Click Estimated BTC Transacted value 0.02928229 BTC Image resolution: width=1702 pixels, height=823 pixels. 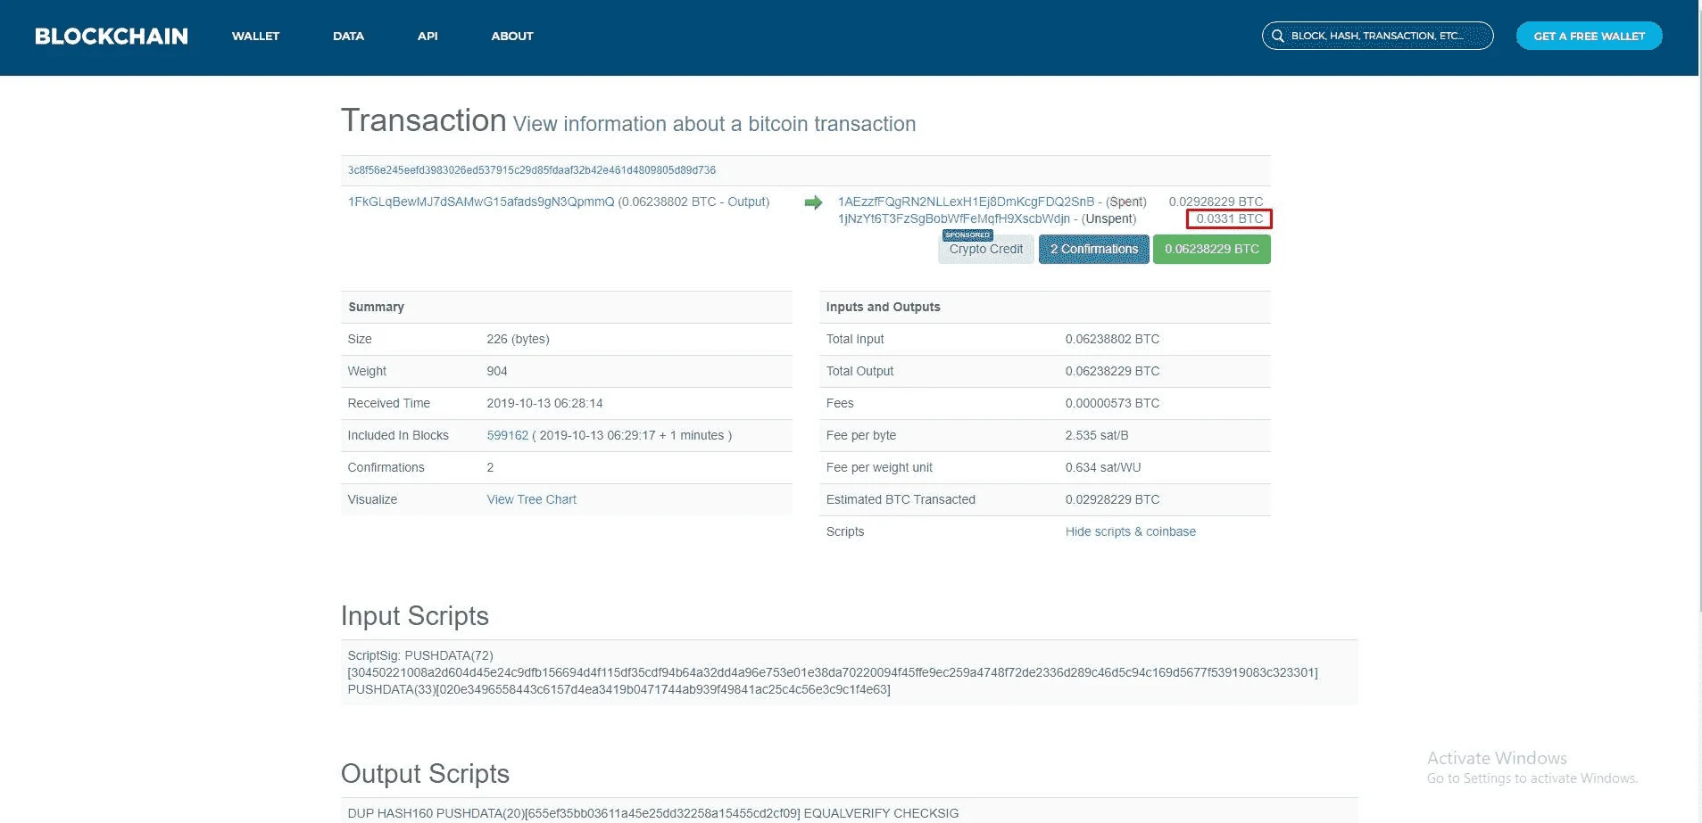[x=1112, y=499]
